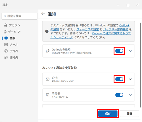Screen dimensions: 142x122
Task: Click the メール envelope icon in sidebar
Action: tap(6, 44)
